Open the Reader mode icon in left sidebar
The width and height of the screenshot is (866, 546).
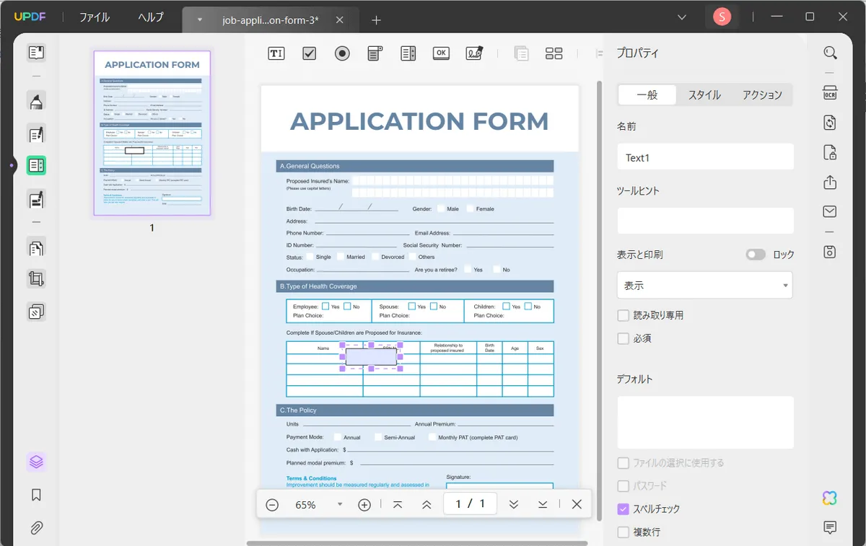[x=36, y=53]
